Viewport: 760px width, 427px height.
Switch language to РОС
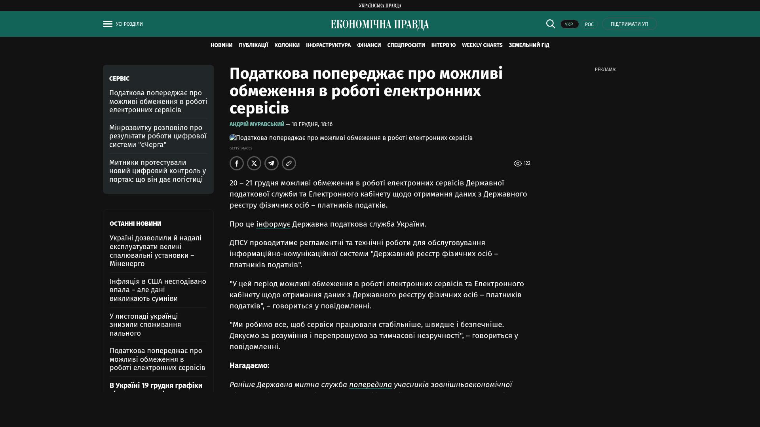[x=589, y=25]
